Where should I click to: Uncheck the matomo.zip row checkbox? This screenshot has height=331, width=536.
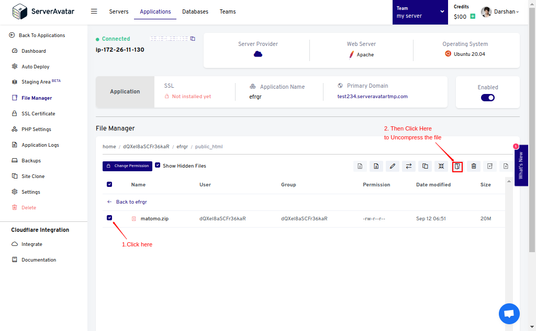[x=109, y=218]
